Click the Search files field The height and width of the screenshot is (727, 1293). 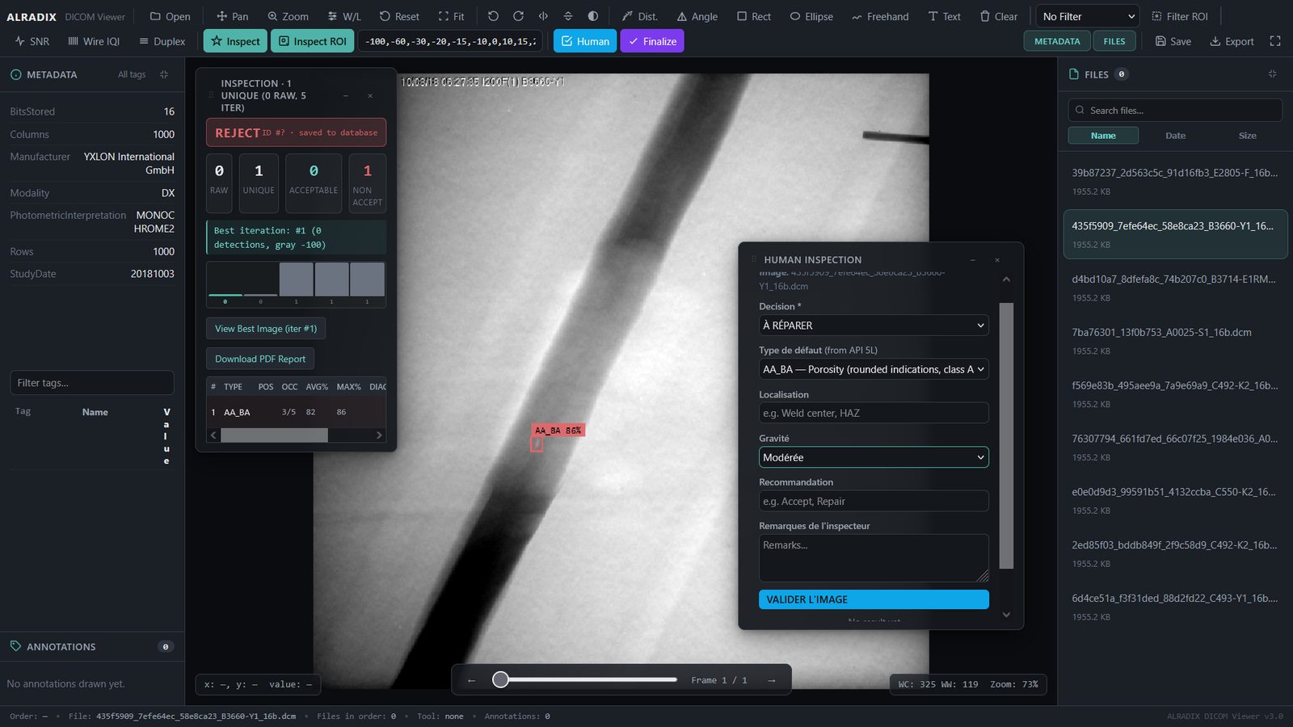click(x=1175, y=110)
